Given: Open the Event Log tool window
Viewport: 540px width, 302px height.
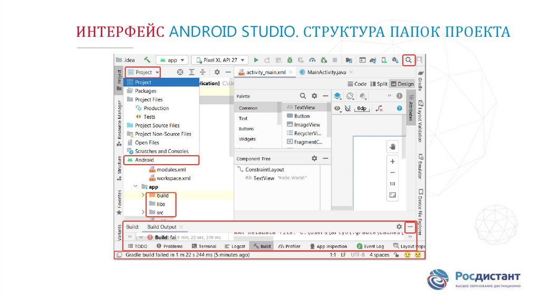Looking at the screenshot, I should pyautogui.click(x=370, y=246).
